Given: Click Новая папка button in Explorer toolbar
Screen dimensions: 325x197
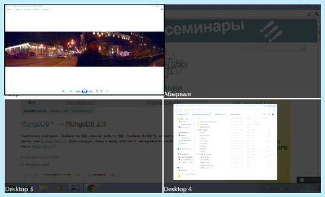Looking at the screenshot, I should [x=235, y=114].
